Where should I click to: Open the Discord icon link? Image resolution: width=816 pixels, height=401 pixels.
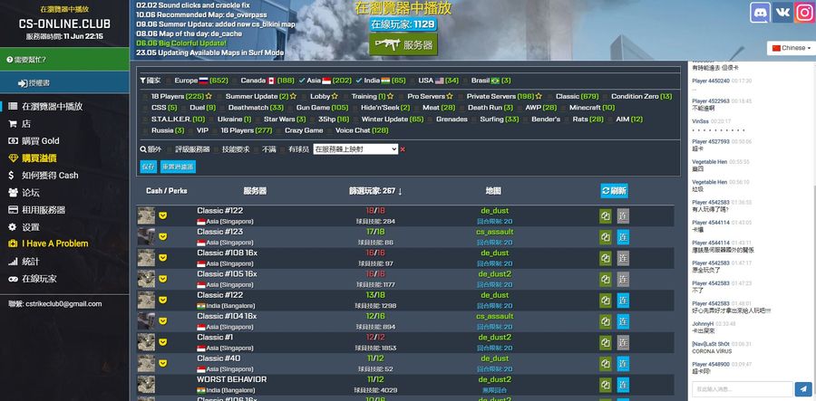[x=760, y=13]
